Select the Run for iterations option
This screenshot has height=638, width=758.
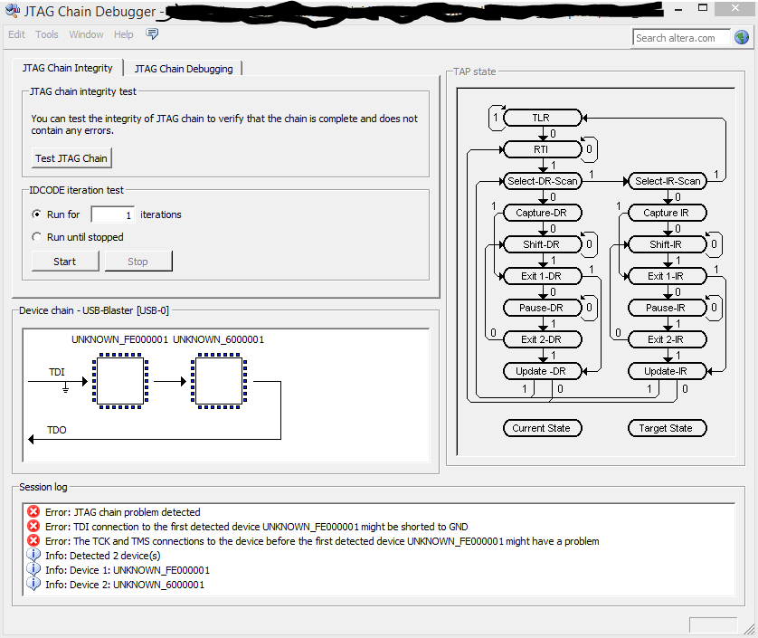(x=36, y=214)
